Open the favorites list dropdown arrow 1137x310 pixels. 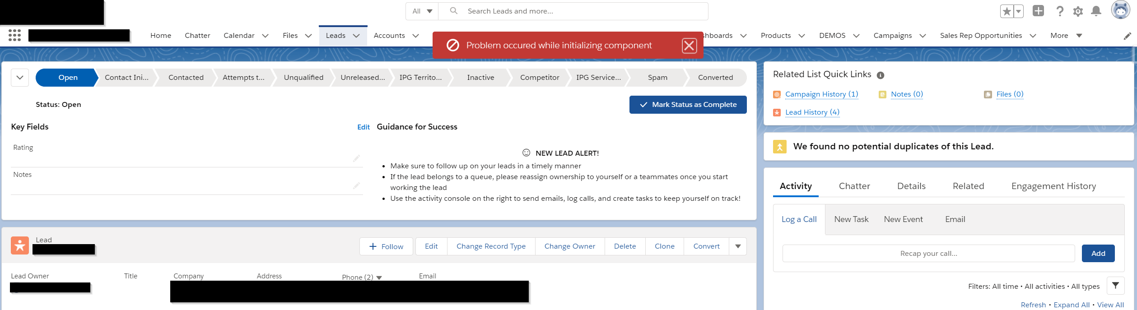[1019, 11]
